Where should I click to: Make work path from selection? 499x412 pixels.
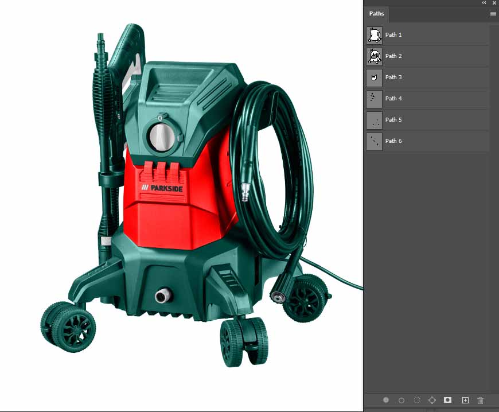pos(432,400)
